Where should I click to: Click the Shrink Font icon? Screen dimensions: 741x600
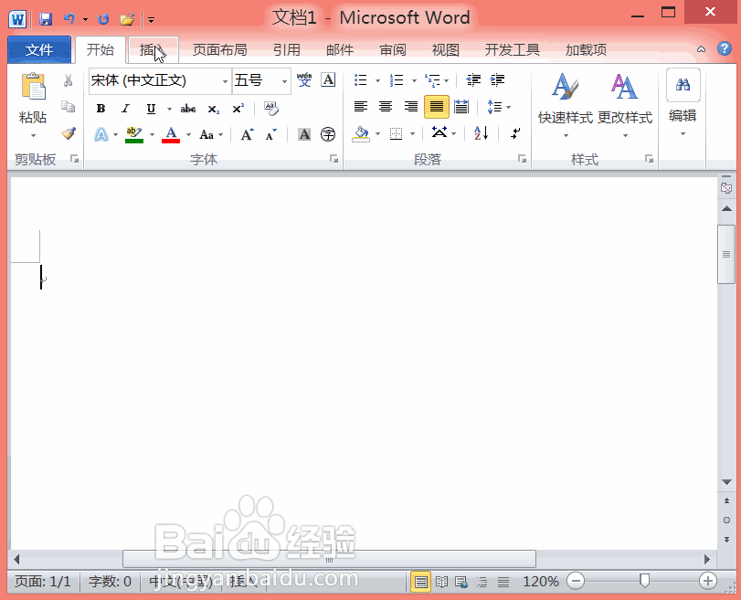pyautogui.click(x=270, y=134)
